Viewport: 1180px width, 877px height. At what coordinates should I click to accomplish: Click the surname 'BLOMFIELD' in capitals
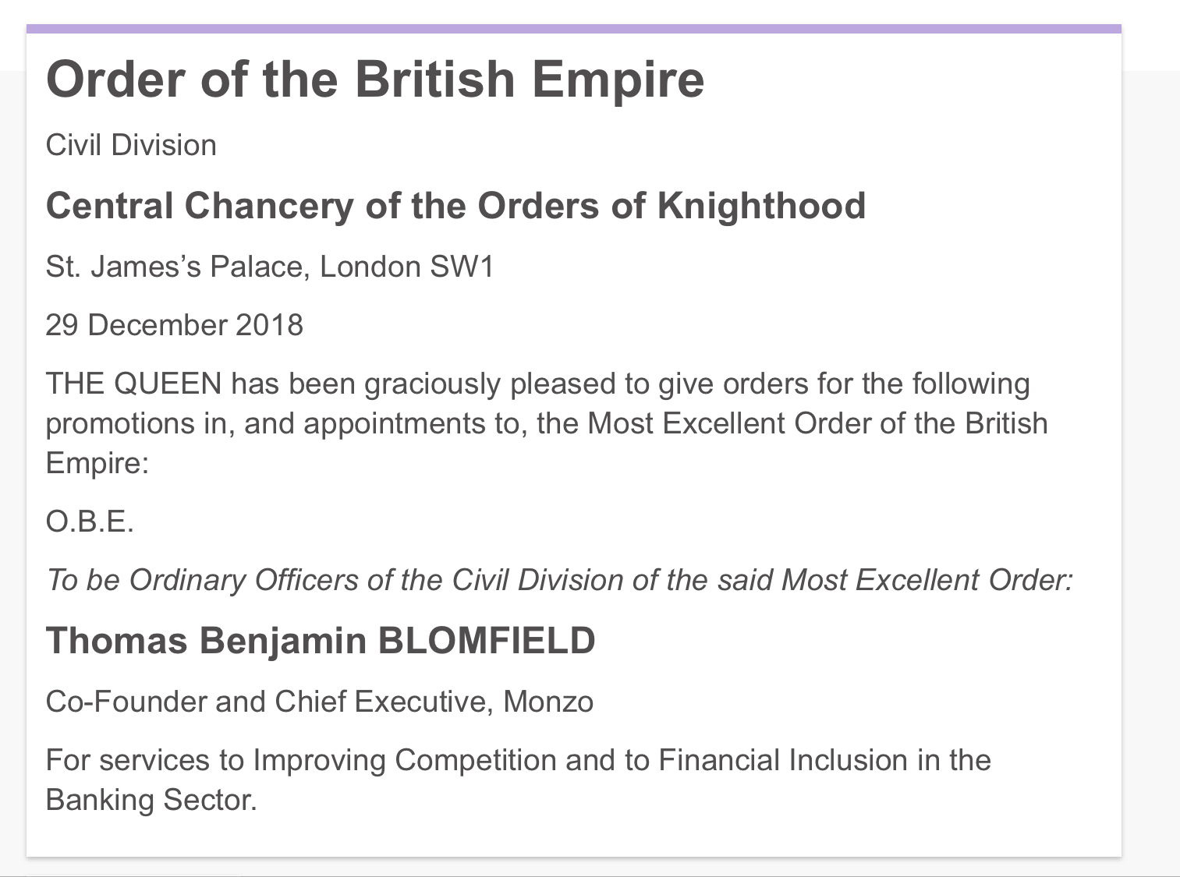[x=487, y=641]
